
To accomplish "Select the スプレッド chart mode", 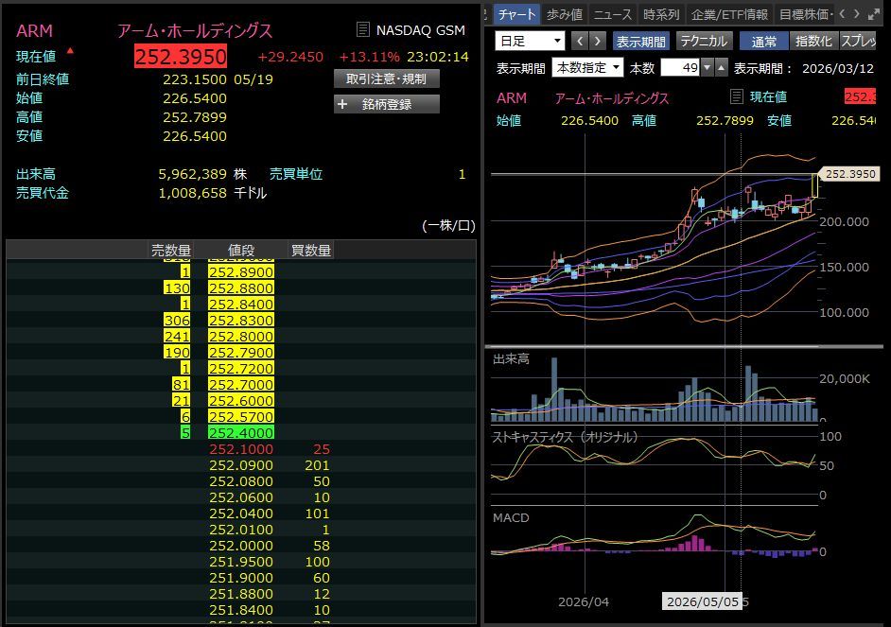I will point(858,42).
